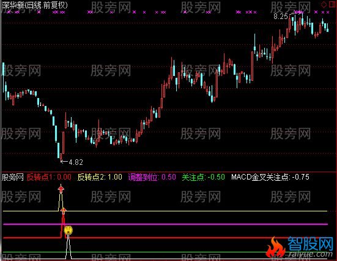Click the 股旁网 indicator name label
Screen dimensions: 337x261
click(12, 177)
